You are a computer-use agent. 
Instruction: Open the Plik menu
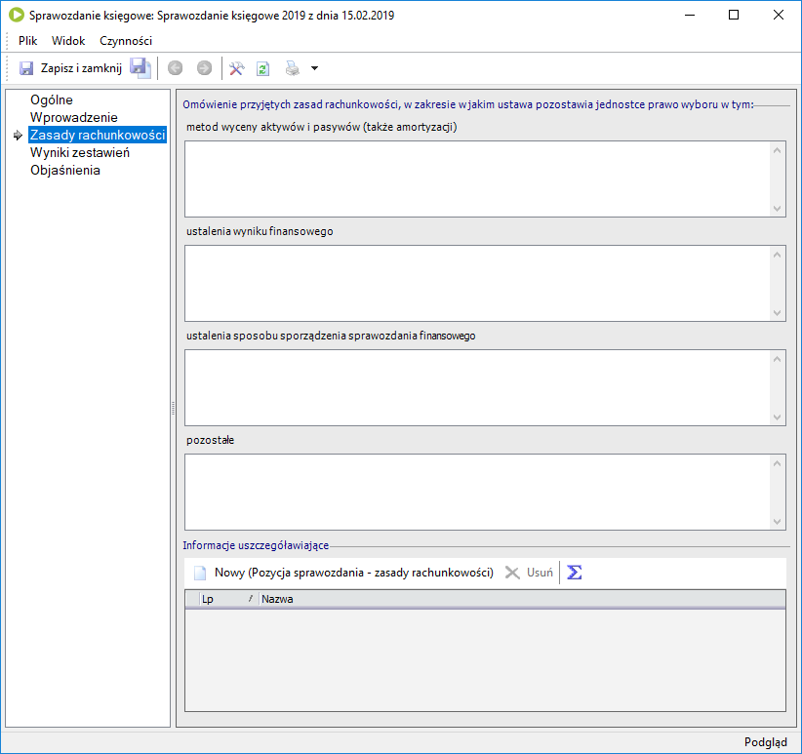[28, 41]
